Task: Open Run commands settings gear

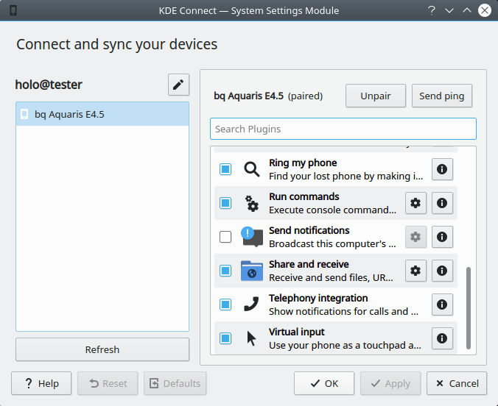Action: pos(415,203)
